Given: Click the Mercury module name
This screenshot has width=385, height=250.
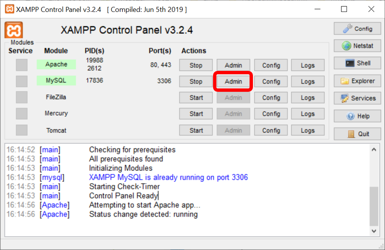Looking at the screenshot, I should [x=56, y=113].
